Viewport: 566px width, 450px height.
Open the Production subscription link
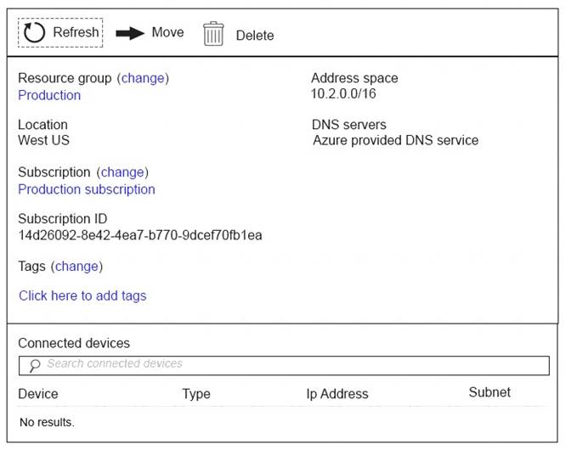click(87, 189)
